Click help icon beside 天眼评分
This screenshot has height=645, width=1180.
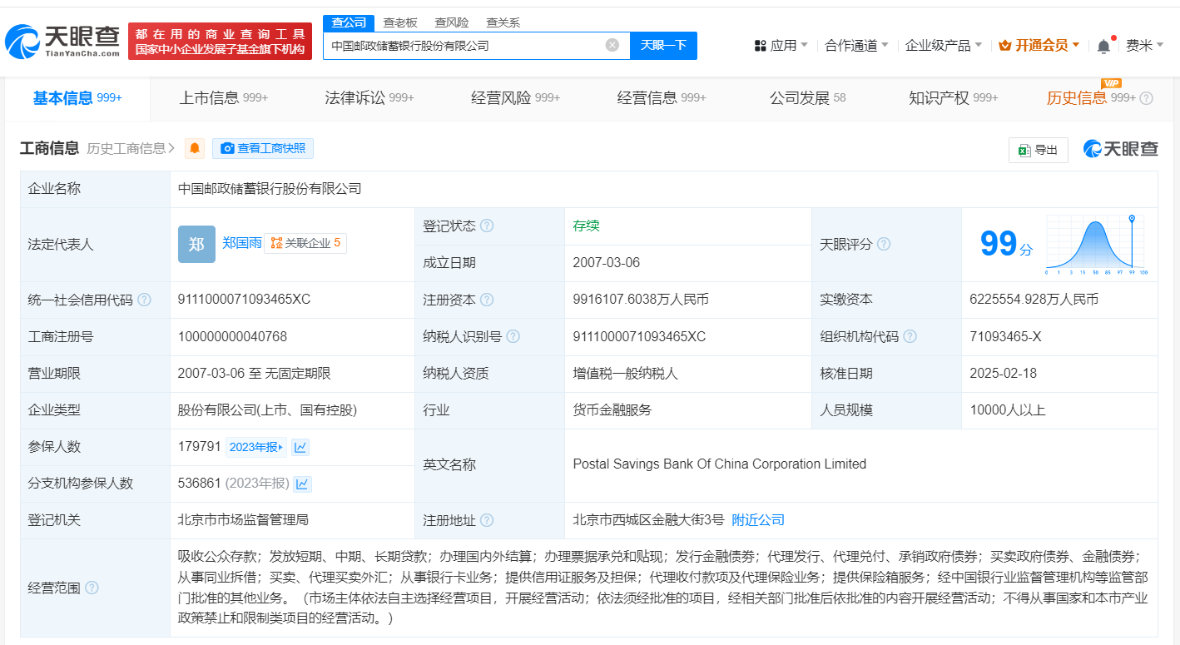[x=884, y=245]
